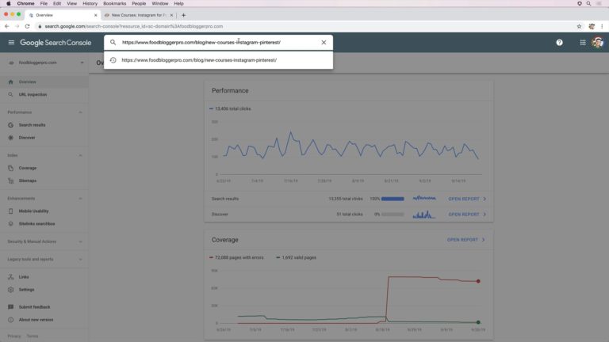Click the Google G icon for Search results
609x342 pixels.
[11, 125]
